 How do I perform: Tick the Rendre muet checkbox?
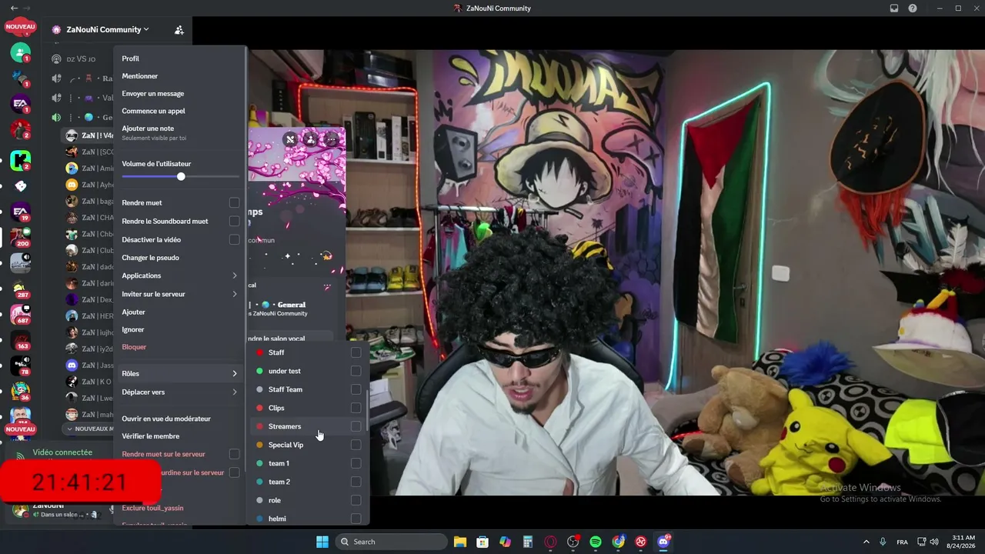[x=234, y=203]
